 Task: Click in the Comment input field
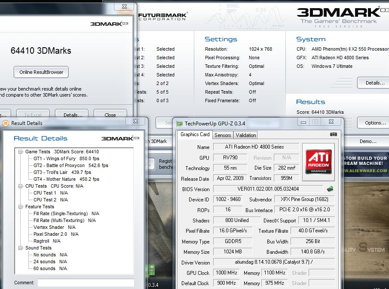tap(86, 283)
